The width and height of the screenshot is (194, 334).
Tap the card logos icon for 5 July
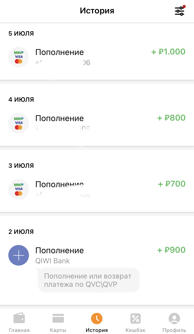point(19,57)
